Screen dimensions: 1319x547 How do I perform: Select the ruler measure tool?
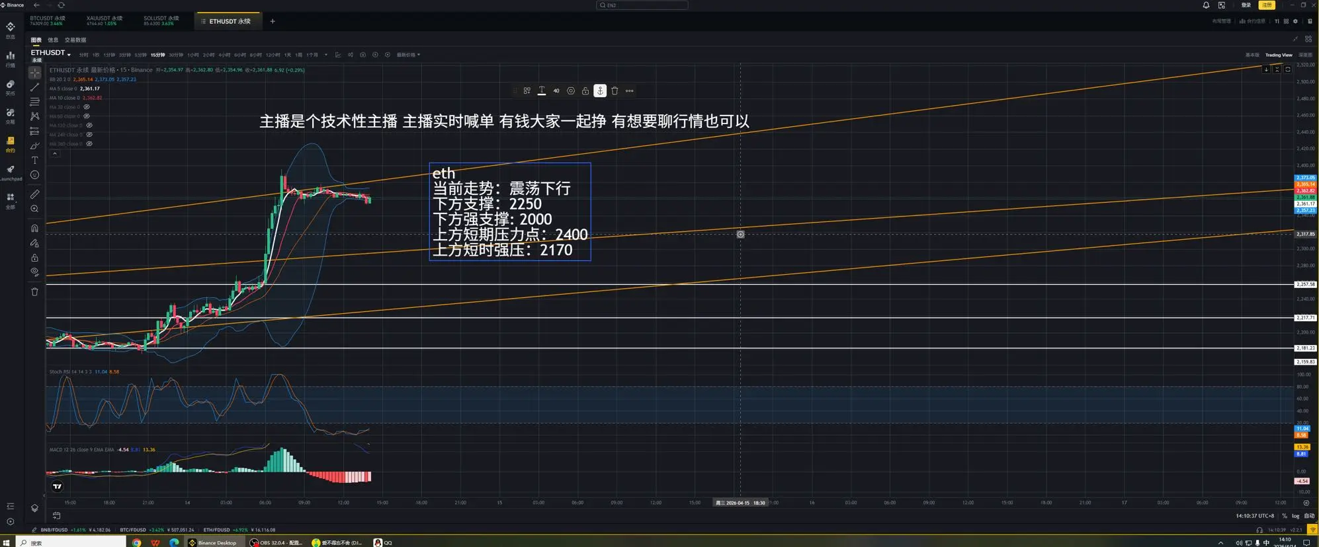(x=34, y=194)
